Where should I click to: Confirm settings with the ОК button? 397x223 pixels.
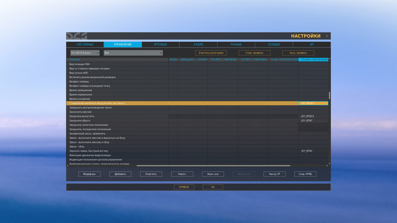click(213, 187)
